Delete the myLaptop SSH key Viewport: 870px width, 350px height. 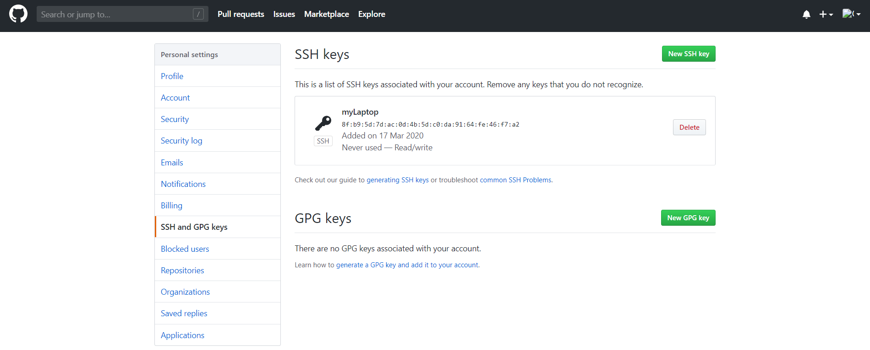pyautogui.click(x=689, y=127)
